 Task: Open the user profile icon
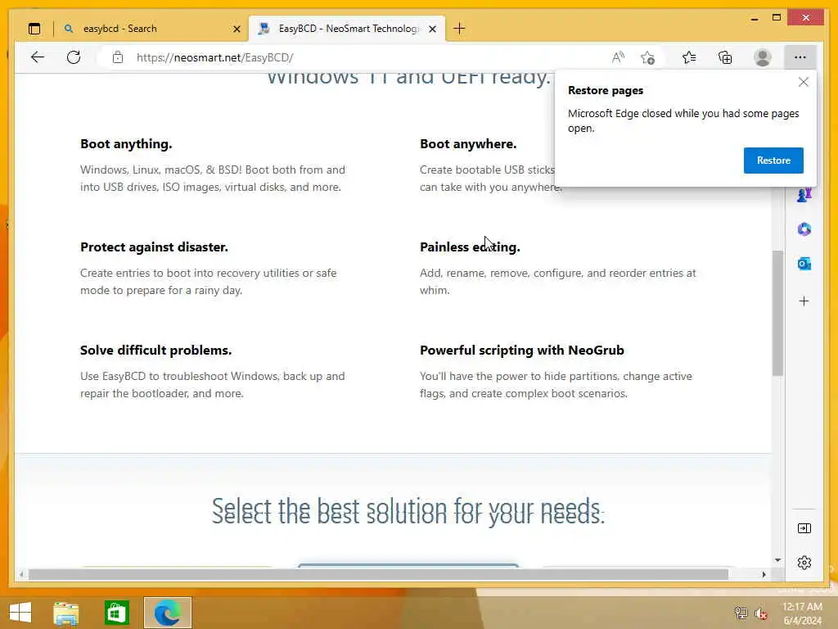click(762, 57)
